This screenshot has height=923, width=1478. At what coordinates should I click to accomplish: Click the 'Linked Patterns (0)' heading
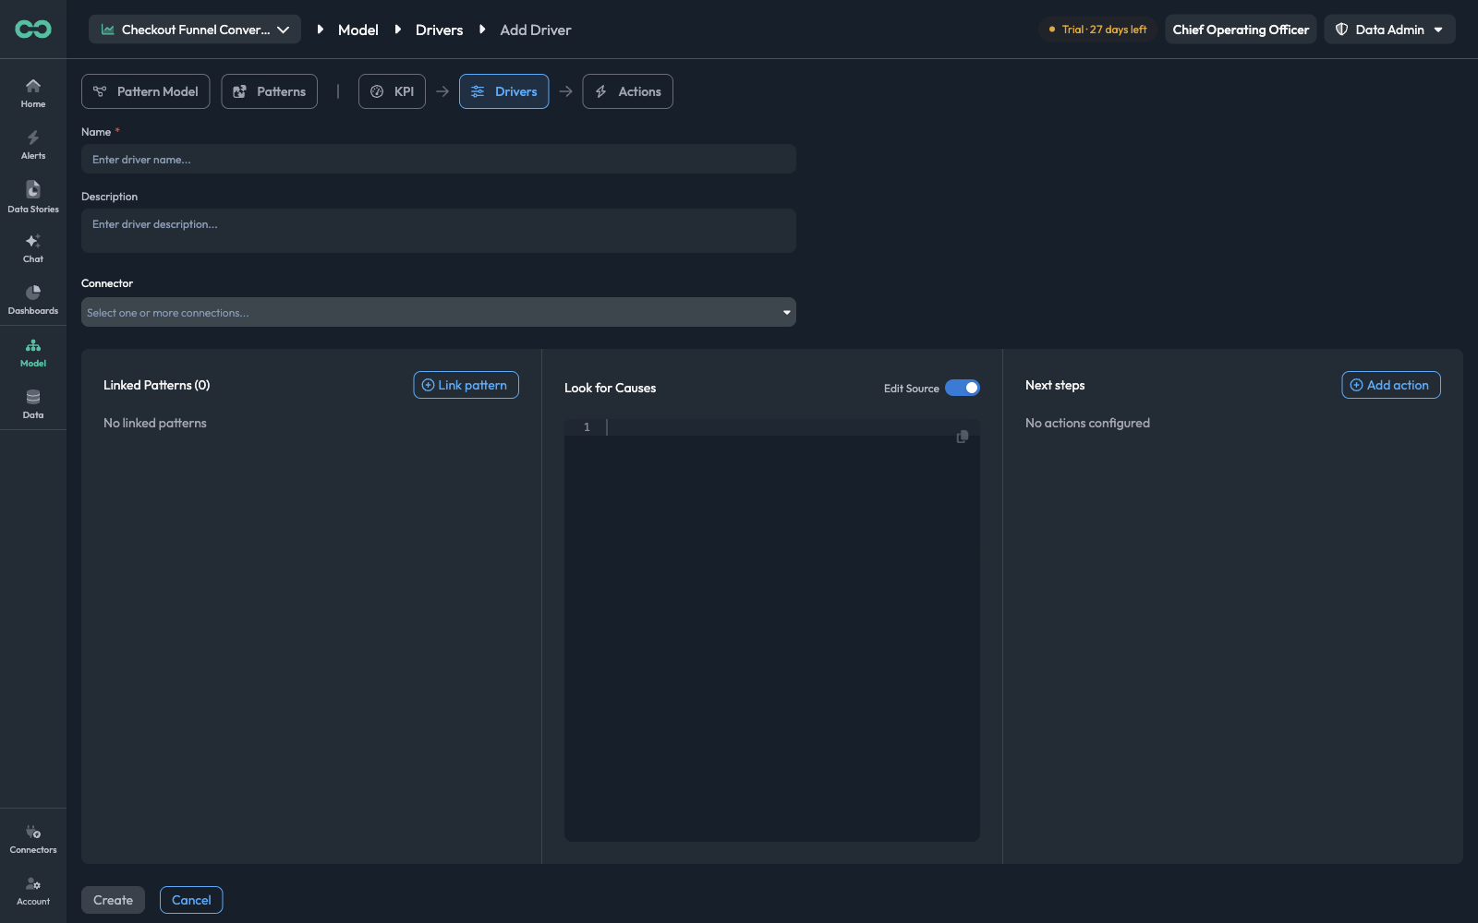(x=157, y=385)
